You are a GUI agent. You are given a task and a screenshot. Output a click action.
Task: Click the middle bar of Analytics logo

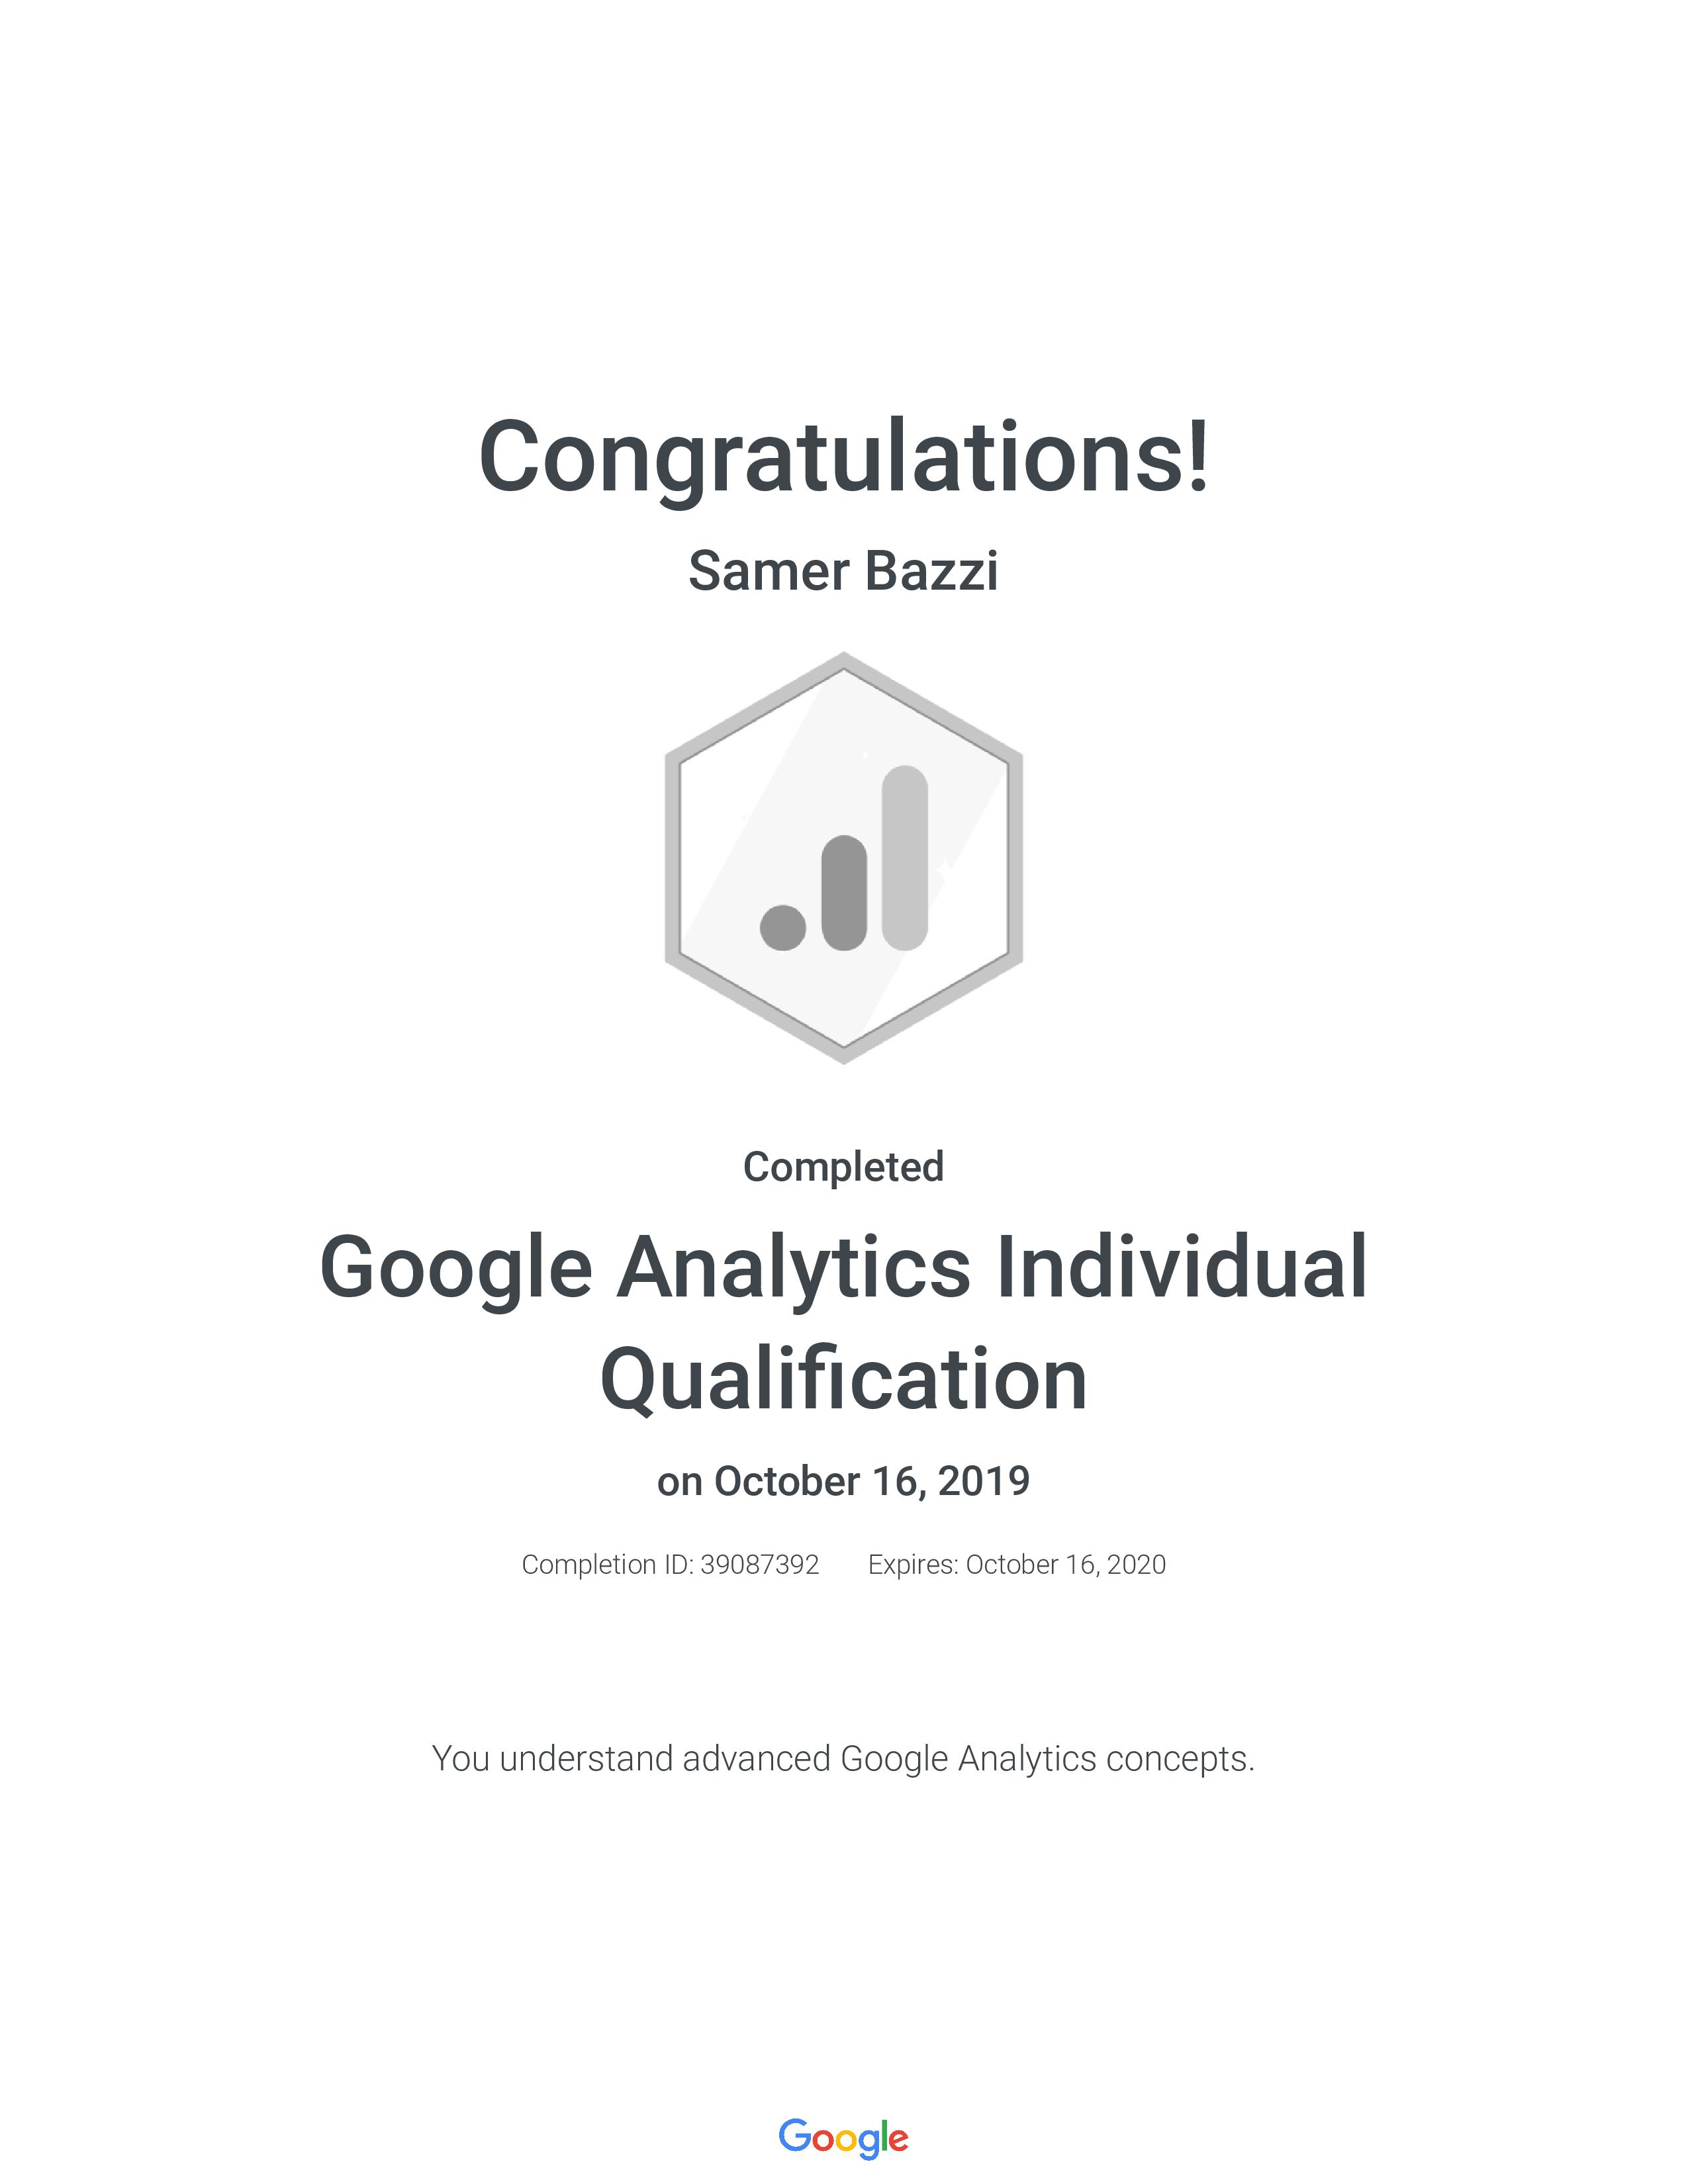tap(844, 892)
